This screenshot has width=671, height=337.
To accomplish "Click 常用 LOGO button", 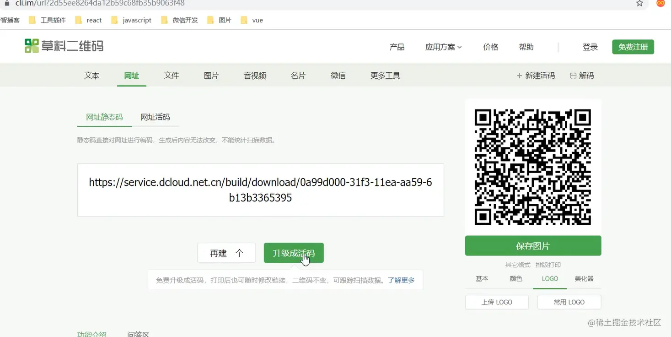I will pyautogui.click(x=569, y=302).
